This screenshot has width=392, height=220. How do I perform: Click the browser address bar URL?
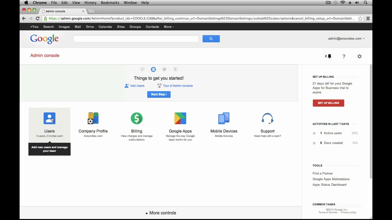point(202,18)
